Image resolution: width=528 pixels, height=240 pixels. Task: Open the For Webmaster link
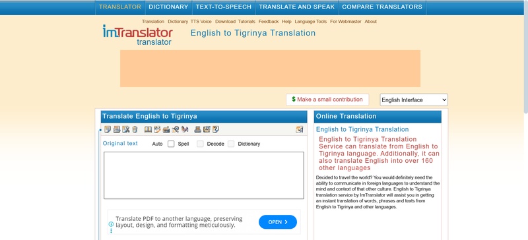[x=346, y=22]
